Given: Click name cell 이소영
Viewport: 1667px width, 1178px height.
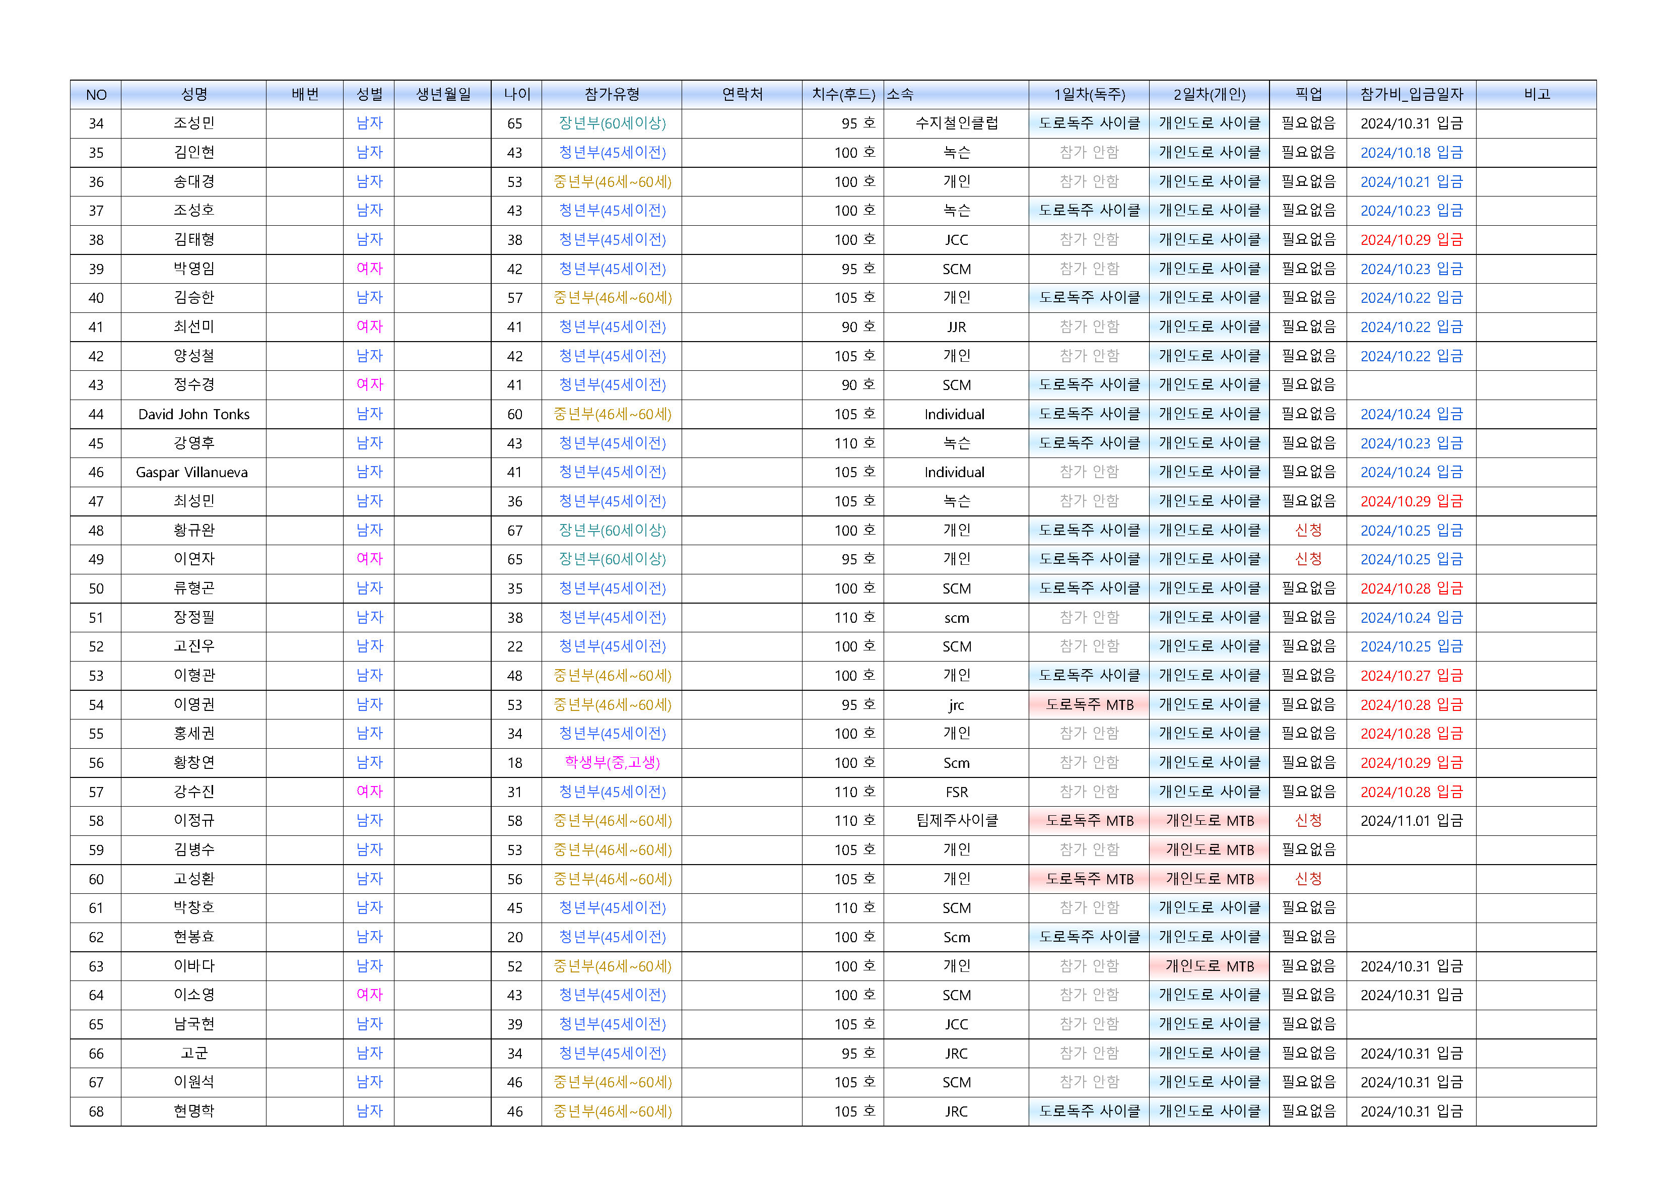Looking at the screenshot, I should click(x=194, y=995).
